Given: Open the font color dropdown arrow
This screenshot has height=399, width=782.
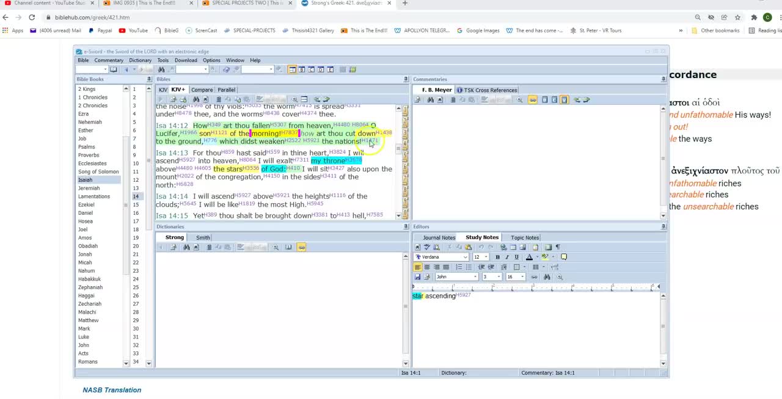Looking at the screenshot, I should (537, 257).
